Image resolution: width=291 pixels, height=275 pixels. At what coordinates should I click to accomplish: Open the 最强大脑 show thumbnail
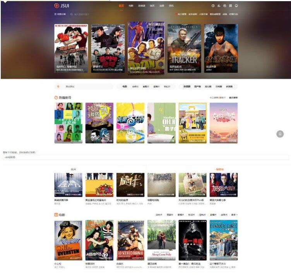point(224,185)
